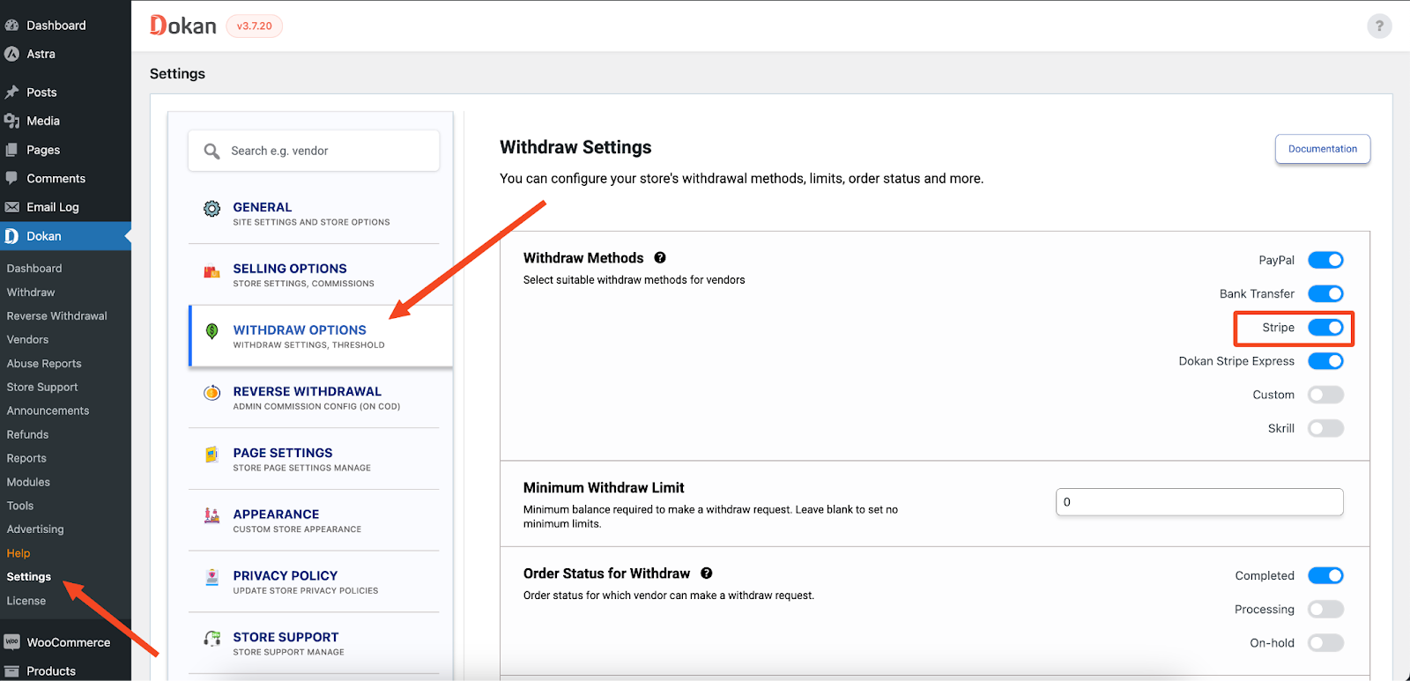The image size is (1410, 681).
Task: Enable the On-hold order status
Action: tap(1325, 643)
